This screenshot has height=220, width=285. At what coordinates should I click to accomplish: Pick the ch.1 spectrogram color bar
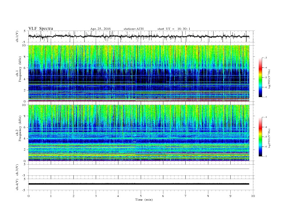[260, 77]
